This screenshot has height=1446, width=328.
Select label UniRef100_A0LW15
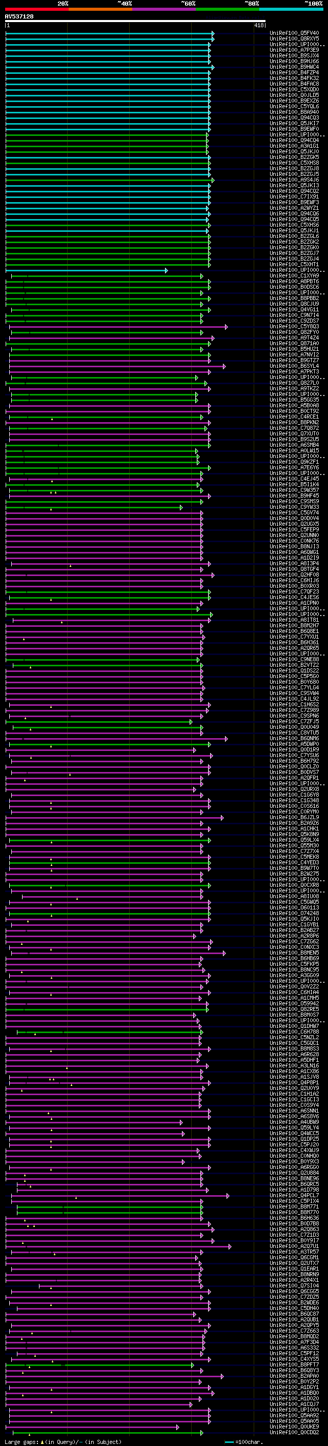[294, 451]
